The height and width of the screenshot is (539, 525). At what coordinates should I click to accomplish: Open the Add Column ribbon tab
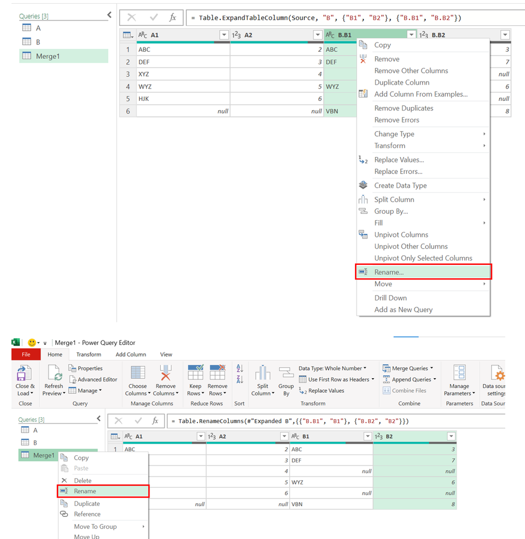pyautogui.click(x=131, y=354)
